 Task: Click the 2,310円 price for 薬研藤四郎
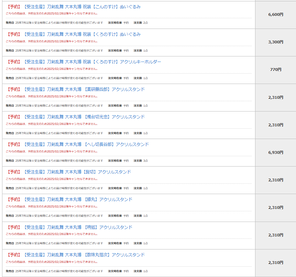tap(276, 97)
